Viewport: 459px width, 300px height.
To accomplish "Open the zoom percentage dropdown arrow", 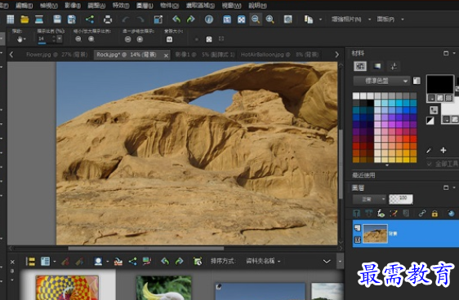I will (60, 39).
